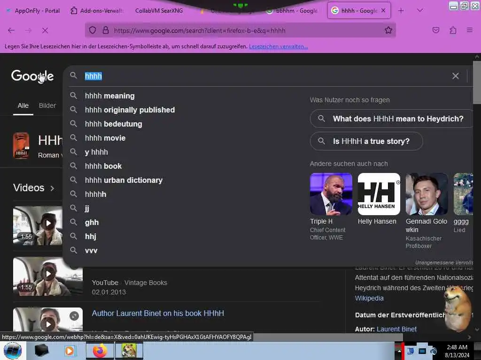Viewport: 481px width, 360px height.
Task: Switch to the AppOnFly - Portal tab
Action: tap(33, 11)
